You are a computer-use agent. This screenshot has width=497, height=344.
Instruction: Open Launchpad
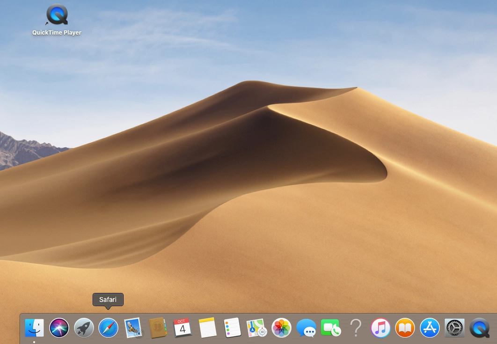tap(84, 328)
